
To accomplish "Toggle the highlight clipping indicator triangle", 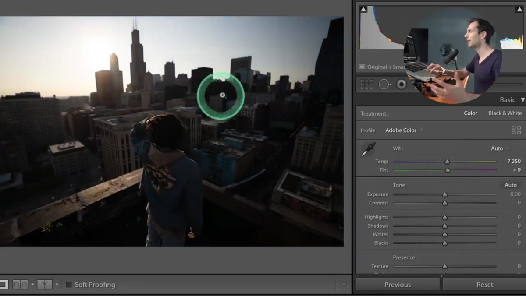I will 519,9.
